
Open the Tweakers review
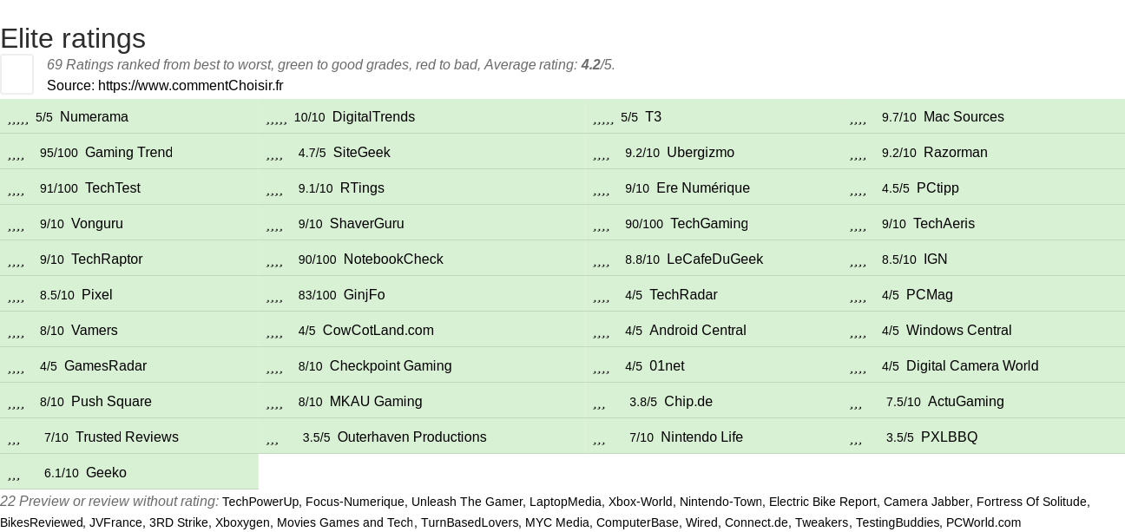pos(822,522)
